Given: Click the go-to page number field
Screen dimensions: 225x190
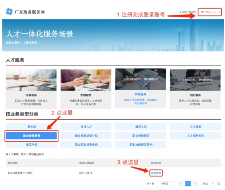Looking at the screenshot, I should (x=213, y=184).
